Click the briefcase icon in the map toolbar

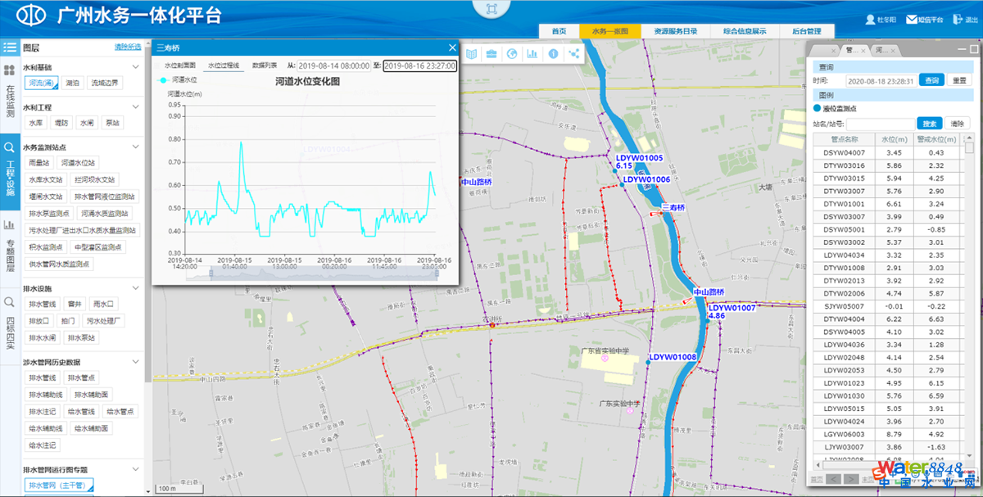coord(491,54)
